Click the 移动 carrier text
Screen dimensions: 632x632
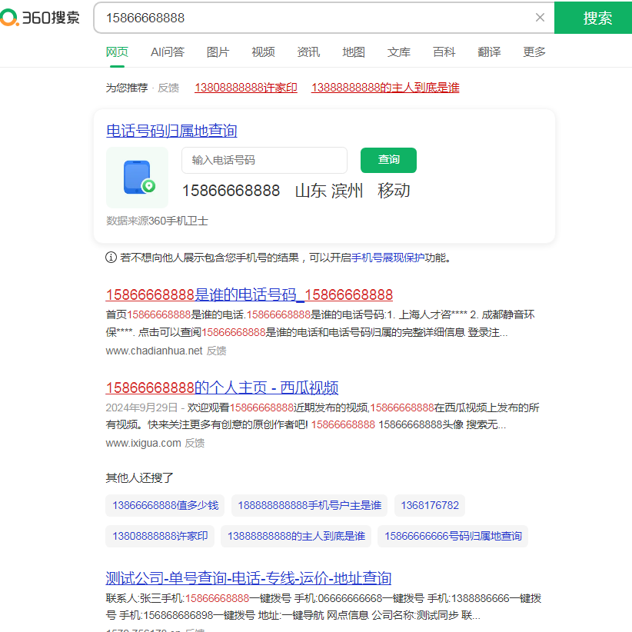tap(394, 191)
